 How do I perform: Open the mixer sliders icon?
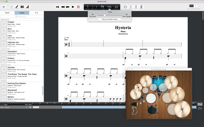(200, 108)
